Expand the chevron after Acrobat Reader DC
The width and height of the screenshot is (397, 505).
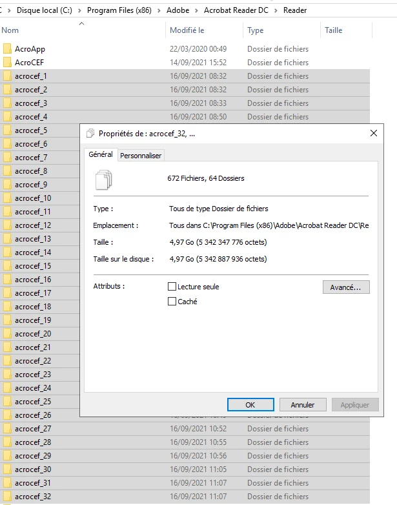pos(276,10)
